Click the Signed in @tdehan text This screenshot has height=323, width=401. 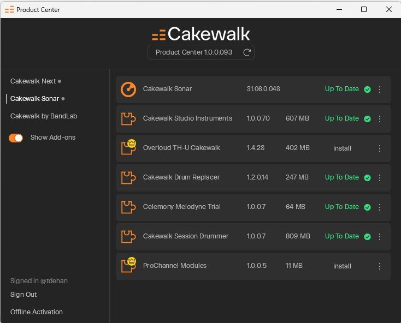[39, 281]
